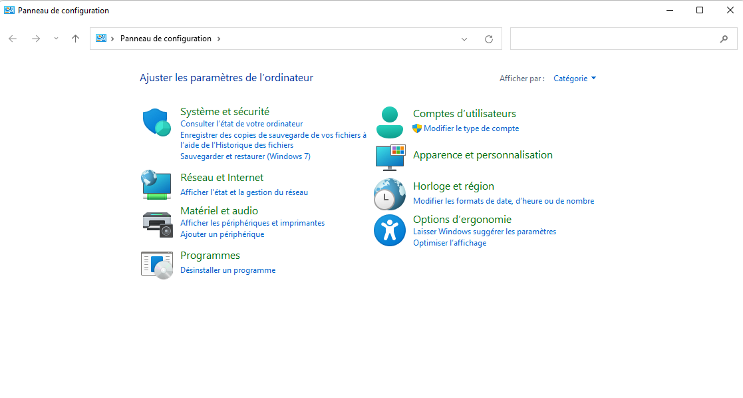743x398 pixels.
Task: Open the Apparence et personnalisation monitor icon
Action: point(390,158)
